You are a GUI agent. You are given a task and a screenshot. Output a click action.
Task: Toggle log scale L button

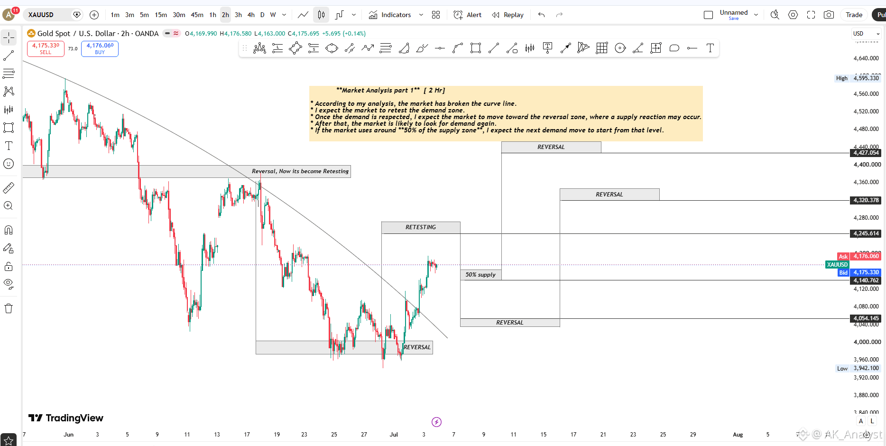point(872,421)
